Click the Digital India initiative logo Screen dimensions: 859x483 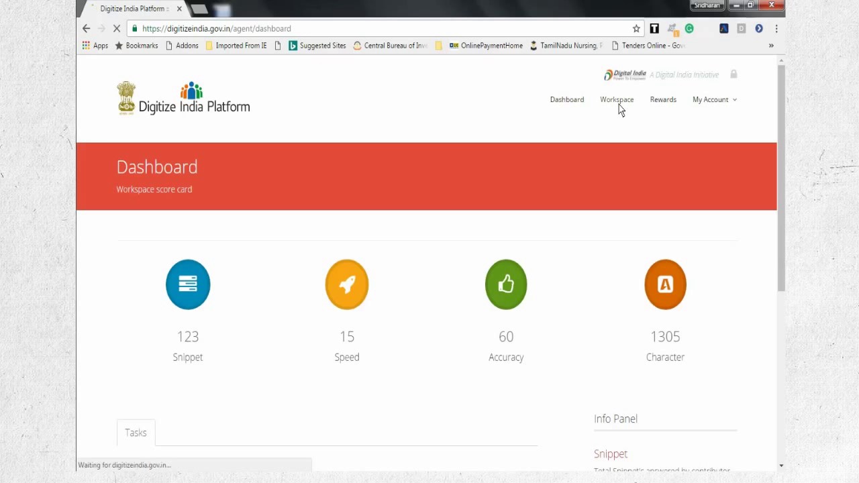point(625,74)
